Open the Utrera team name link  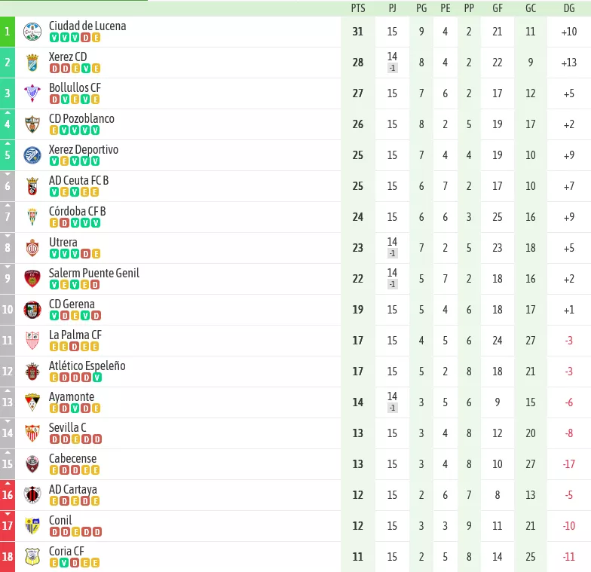(63, 243)
